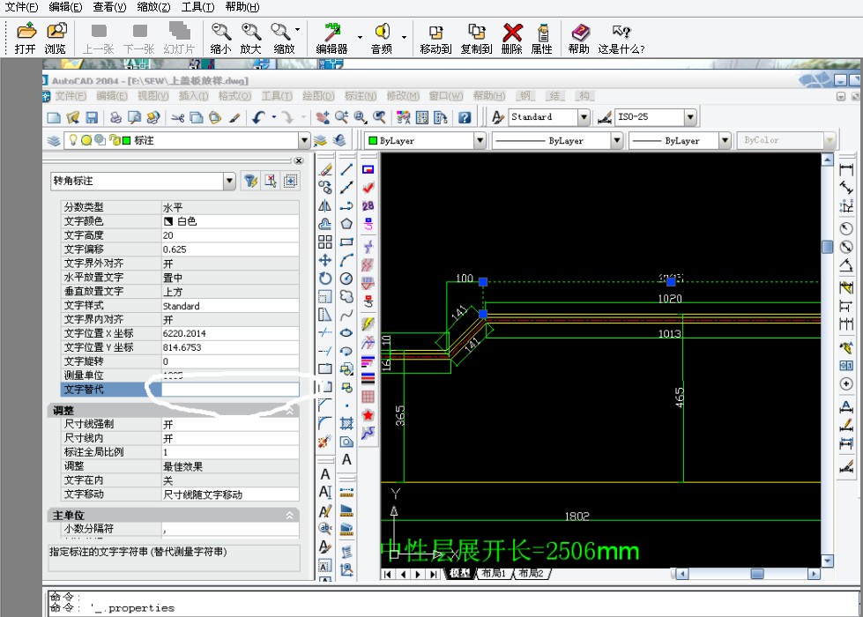Click the 文字高度 value 20
Screen dimensions: 863x617
tap(167, 235)
